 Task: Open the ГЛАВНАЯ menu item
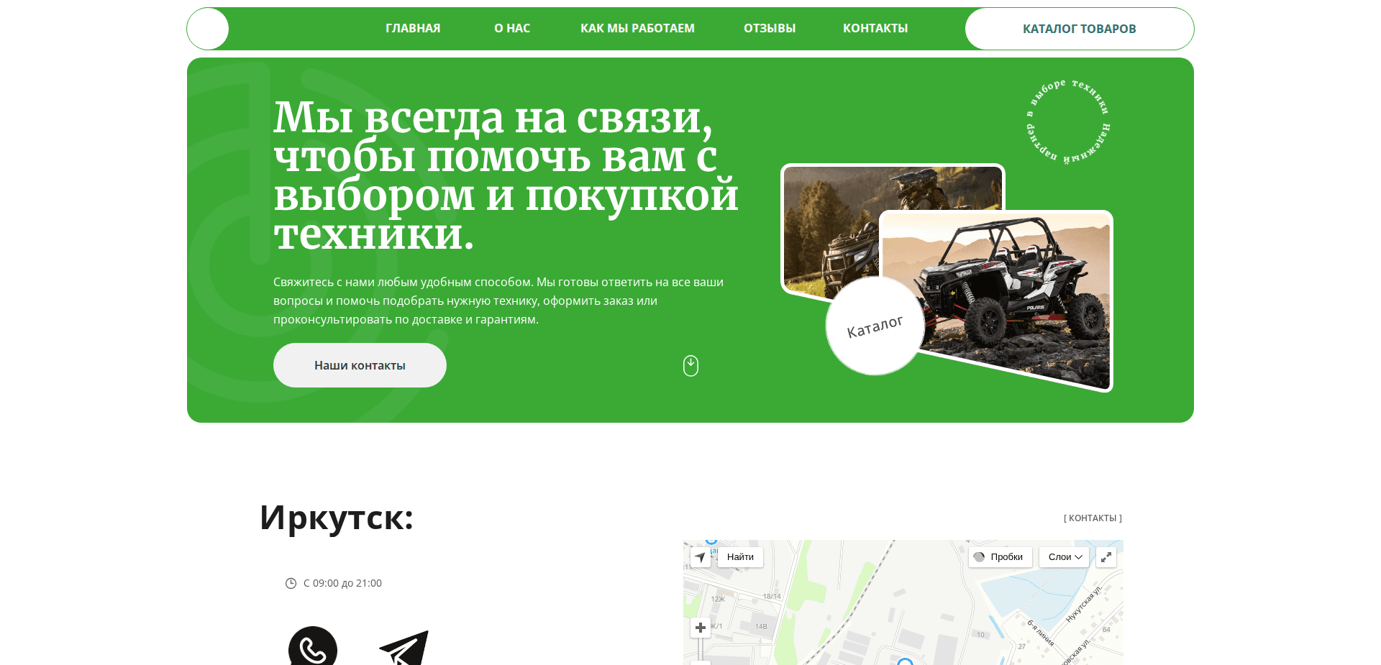(x=413, y=28)
